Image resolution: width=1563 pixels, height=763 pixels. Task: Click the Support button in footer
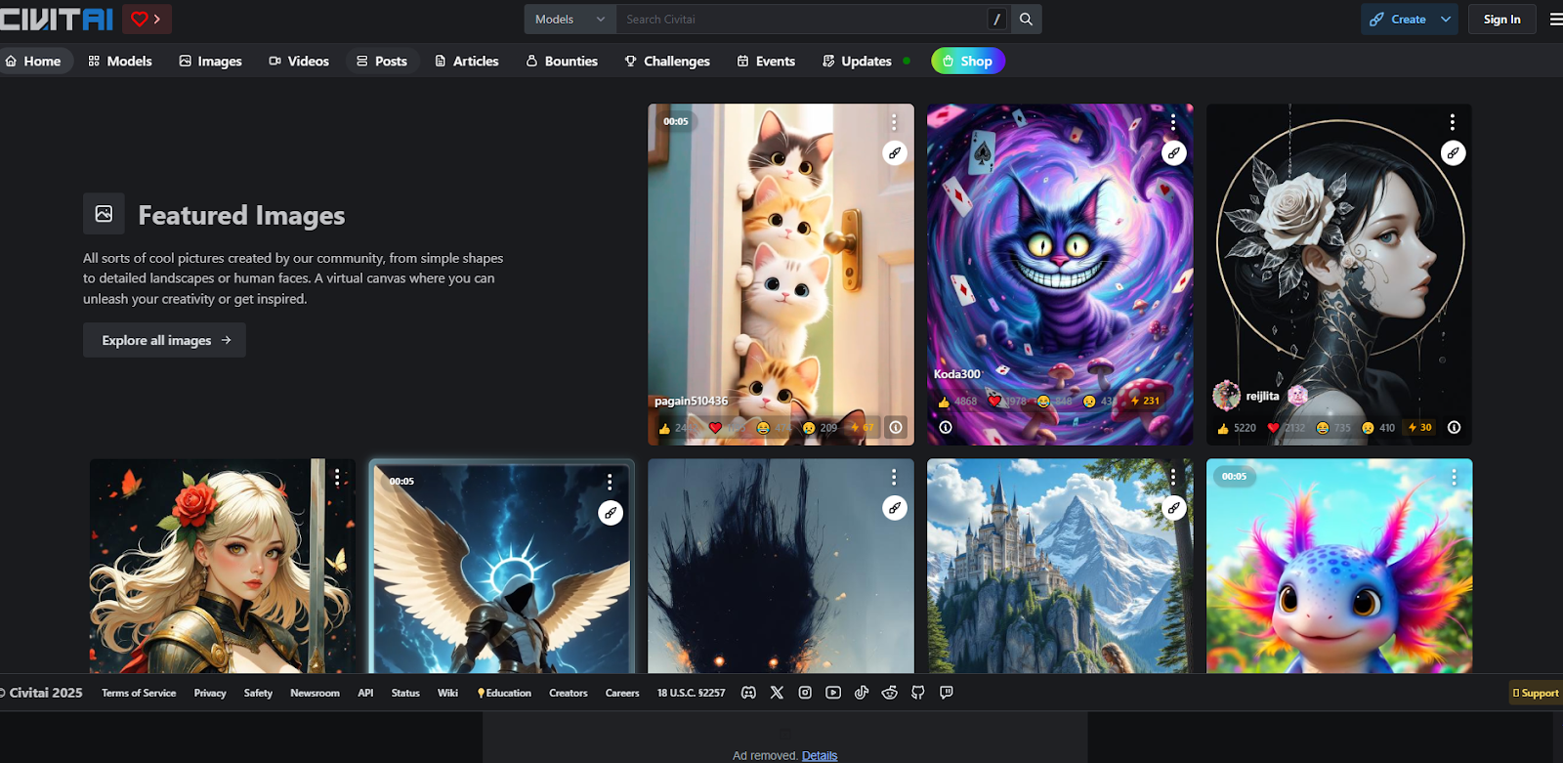point(1536,693)
